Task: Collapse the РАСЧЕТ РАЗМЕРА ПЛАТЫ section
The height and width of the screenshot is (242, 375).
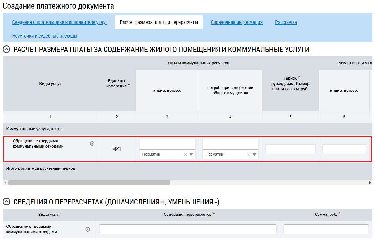Action: point(6,50)
